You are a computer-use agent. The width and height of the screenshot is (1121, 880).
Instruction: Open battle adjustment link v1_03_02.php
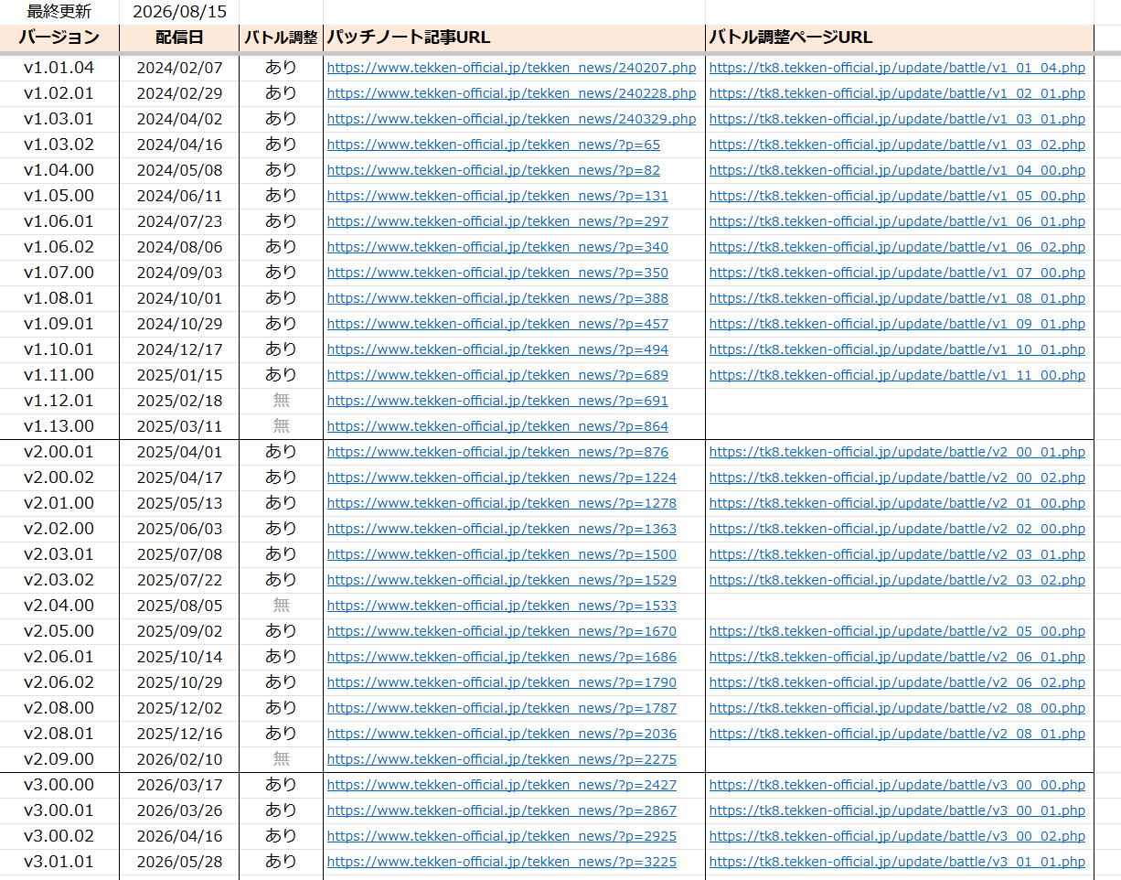click(x=897, y=145)
